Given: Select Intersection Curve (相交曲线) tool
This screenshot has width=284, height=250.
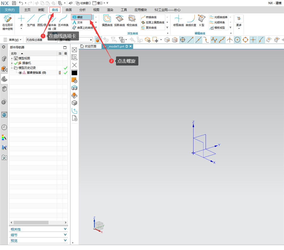Looking at the screenshot, I should 132,21.
